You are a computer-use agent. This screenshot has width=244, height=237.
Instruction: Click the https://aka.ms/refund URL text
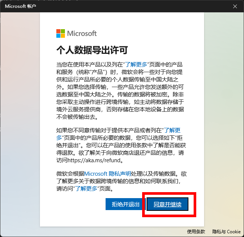[x=101, y=160]
